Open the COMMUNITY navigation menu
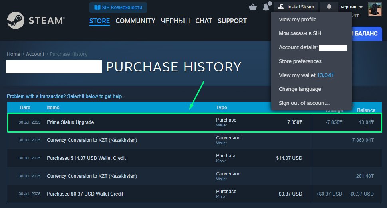Screen dimensions: 387x208 pos(135,21)
